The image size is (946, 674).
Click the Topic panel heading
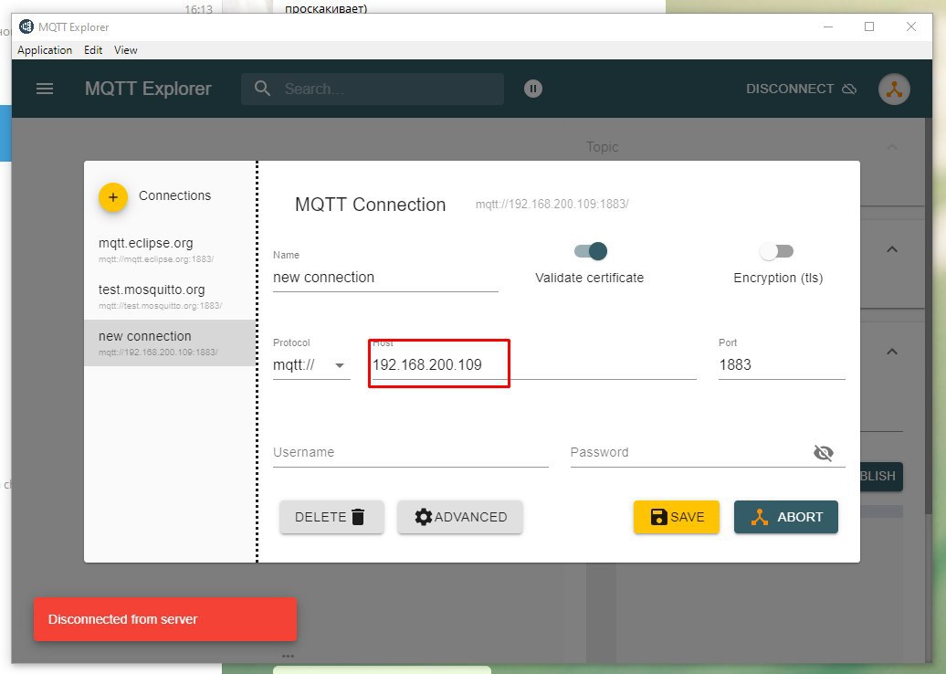pyautogui.click(x=602, y=147)
